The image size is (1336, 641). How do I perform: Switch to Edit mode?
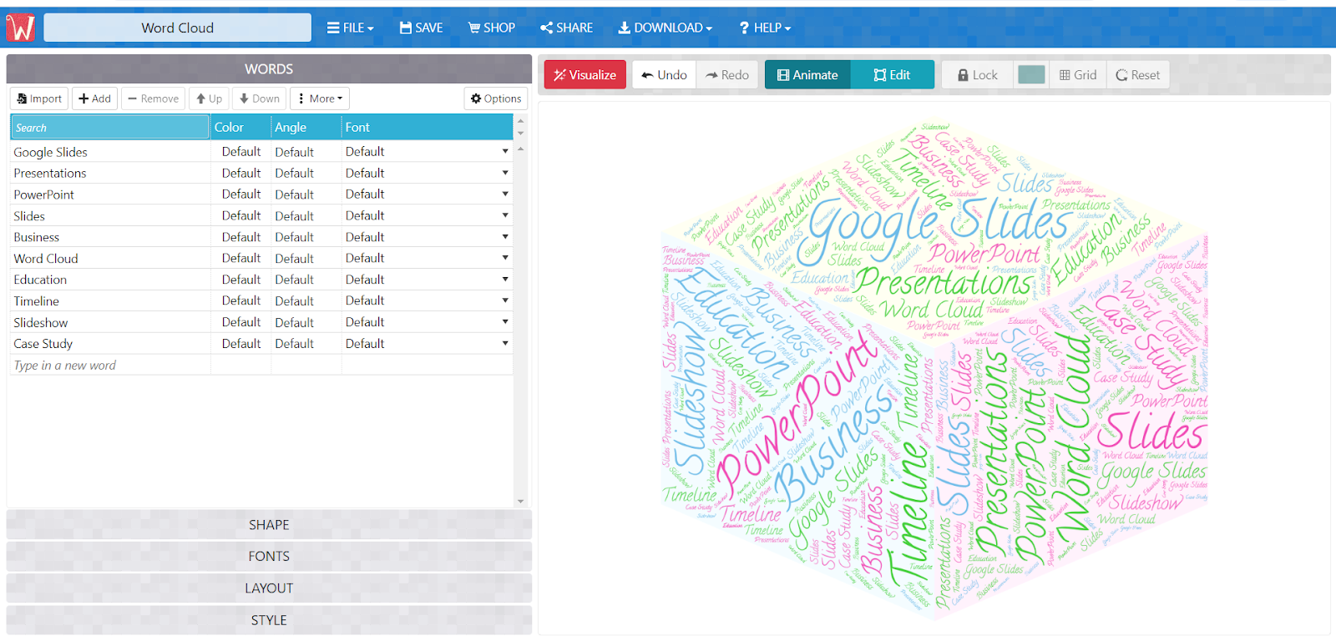(893, 75)
